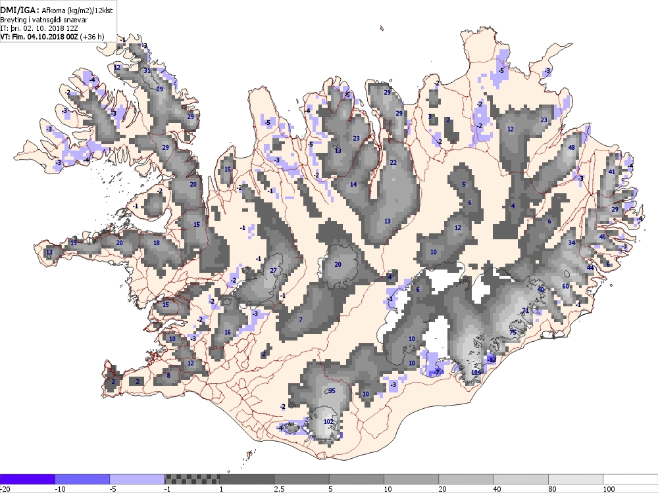
Task: Click the '41' value in the far east
Action: [x=612, y=172]
